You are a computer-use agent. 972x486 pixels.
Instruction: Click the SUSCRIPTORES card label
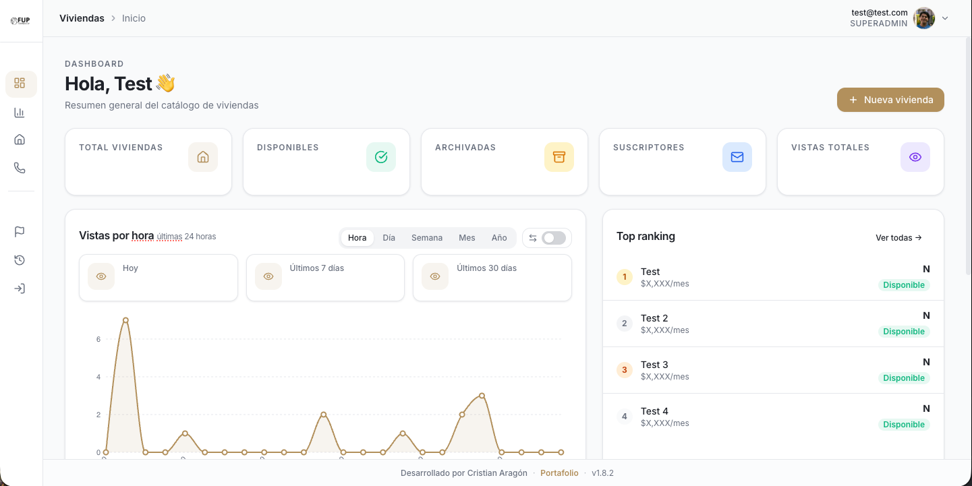649,148
